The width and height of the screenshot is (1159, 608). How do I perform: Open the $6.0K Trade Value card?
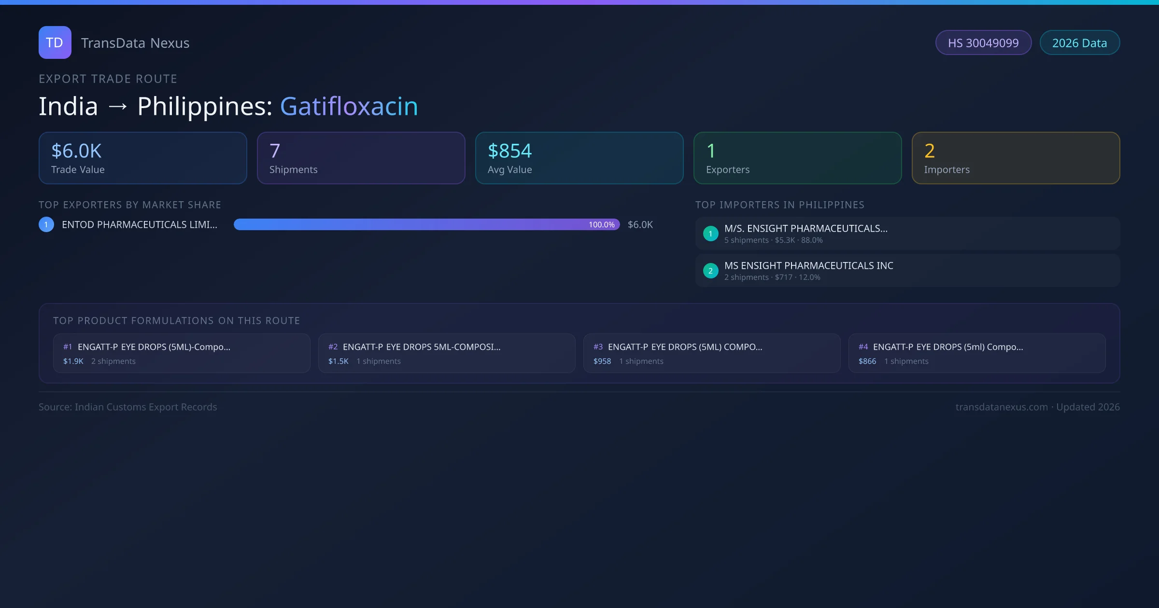pos(142,158)
